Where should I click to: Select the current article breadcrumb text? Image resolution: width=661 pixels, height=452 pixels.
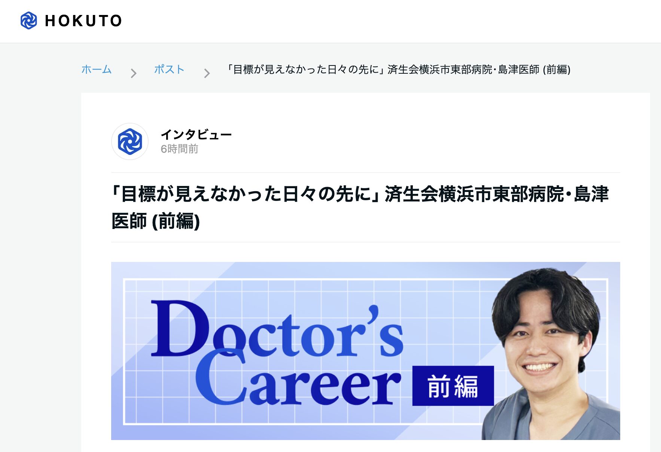(x=399, y=70)
